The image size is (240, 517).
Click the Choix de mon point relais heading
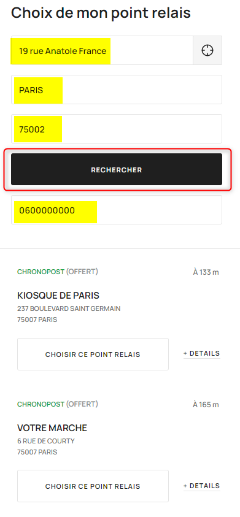101,12
